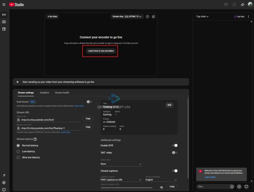Expand the Top chat dropdown
The height and width of the screenshot is (192, 254).
(202, 16)
